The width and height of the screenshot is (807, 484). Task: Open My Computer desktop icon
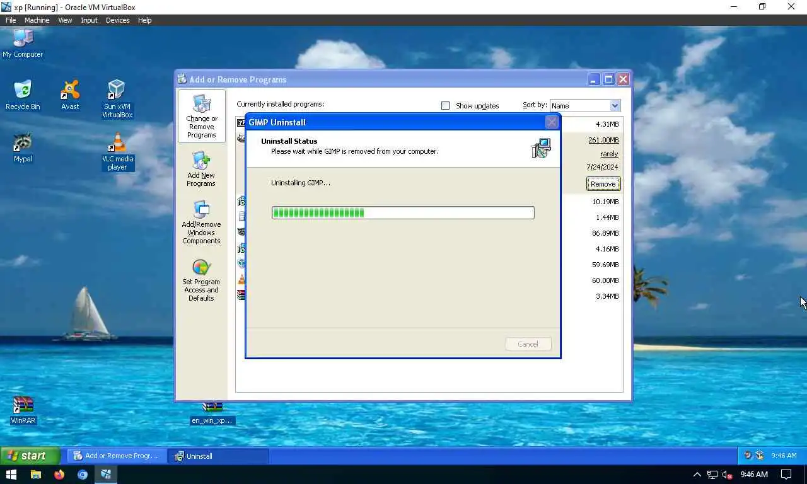tap(23, 43)
